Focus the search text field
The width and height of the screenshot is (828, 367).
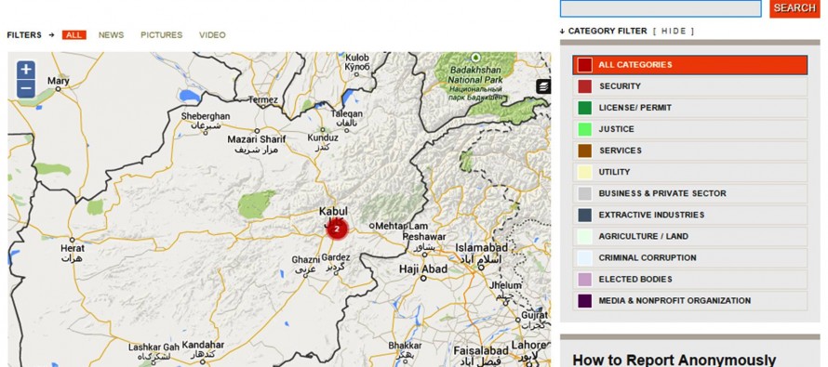coord(661,8)
